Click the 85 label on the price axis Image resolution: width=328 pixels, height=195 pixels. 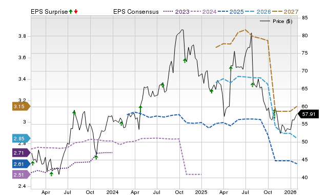pyautogui.click(x=305, y=18)
